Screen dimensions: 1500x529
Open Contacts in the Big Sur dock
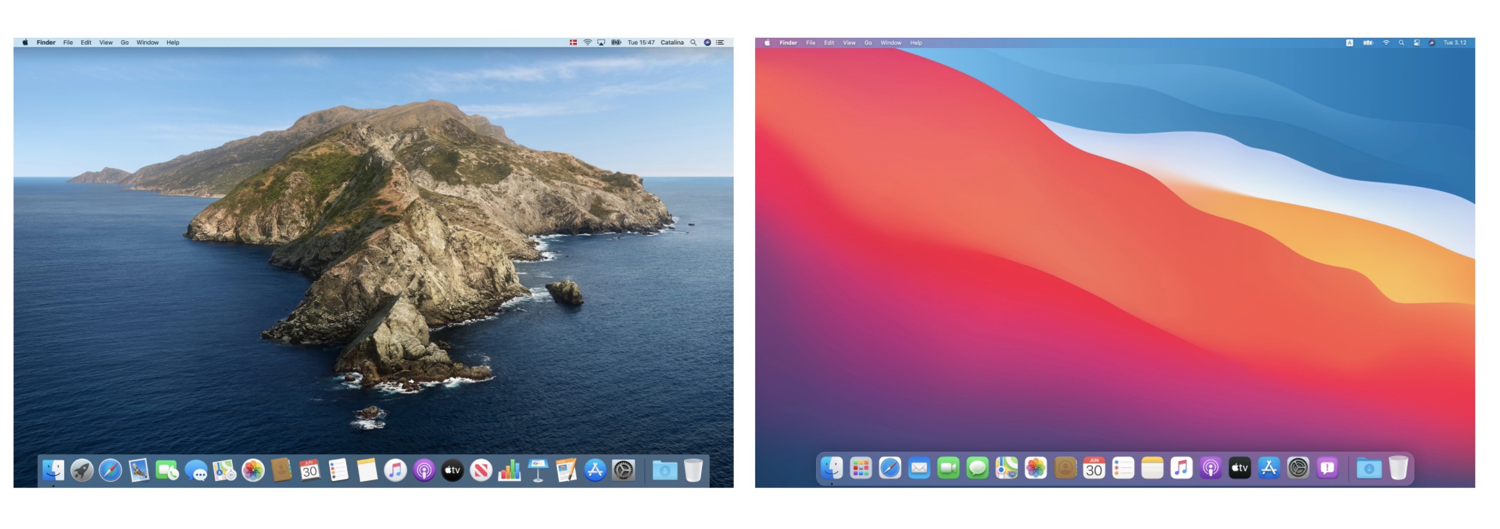pyautogui.click(x=1065, y=468)
